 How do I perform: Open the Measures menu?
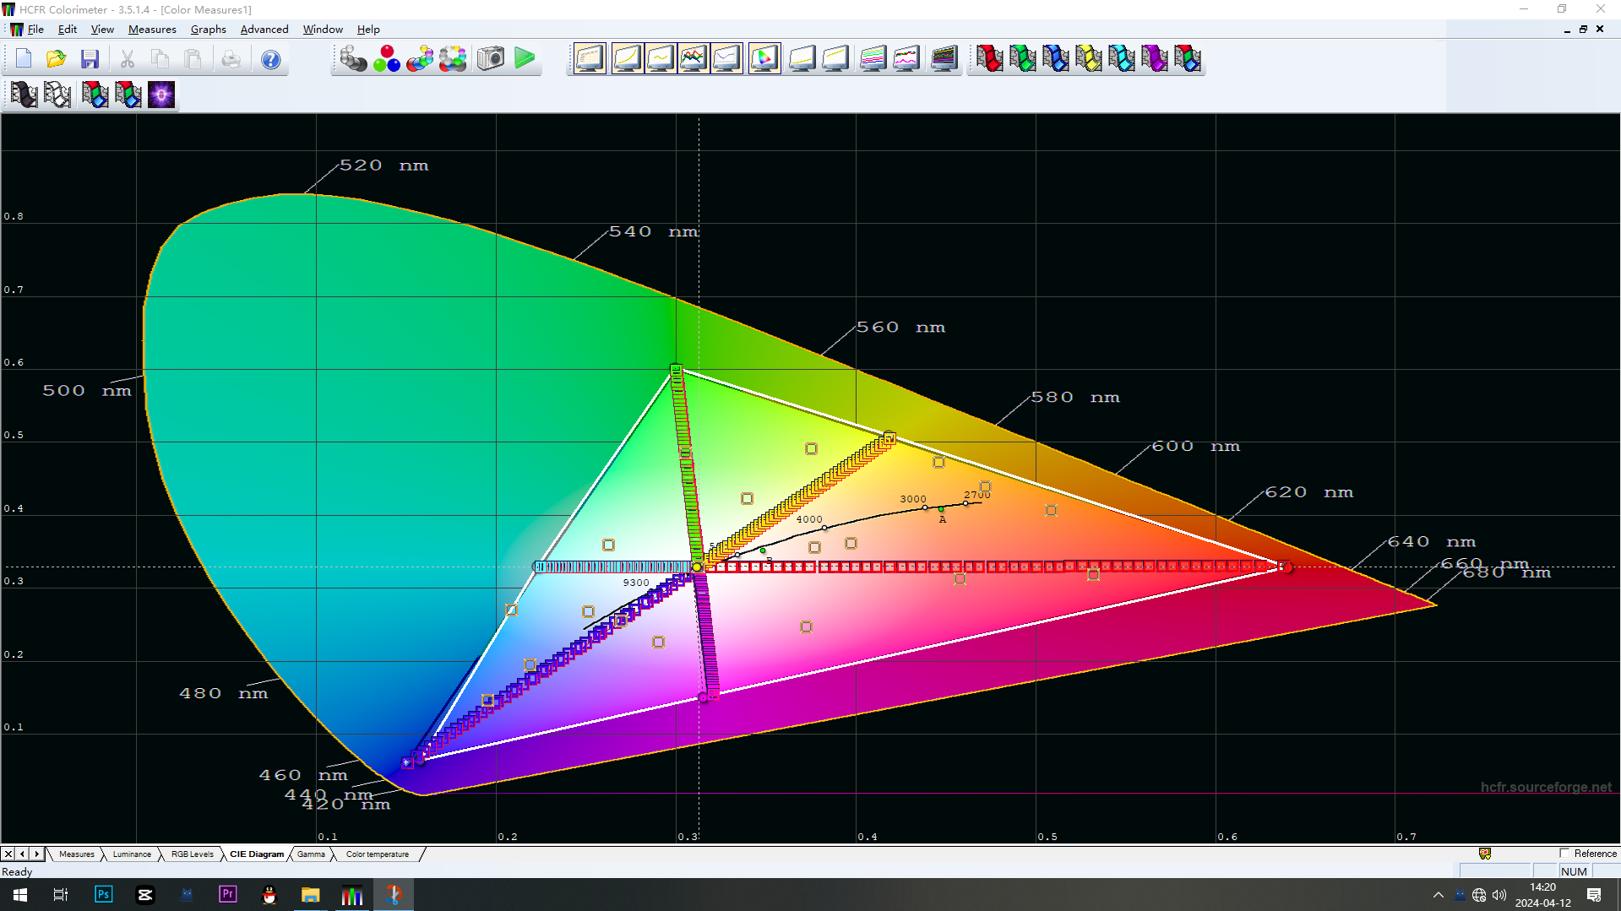click(152, 29)
